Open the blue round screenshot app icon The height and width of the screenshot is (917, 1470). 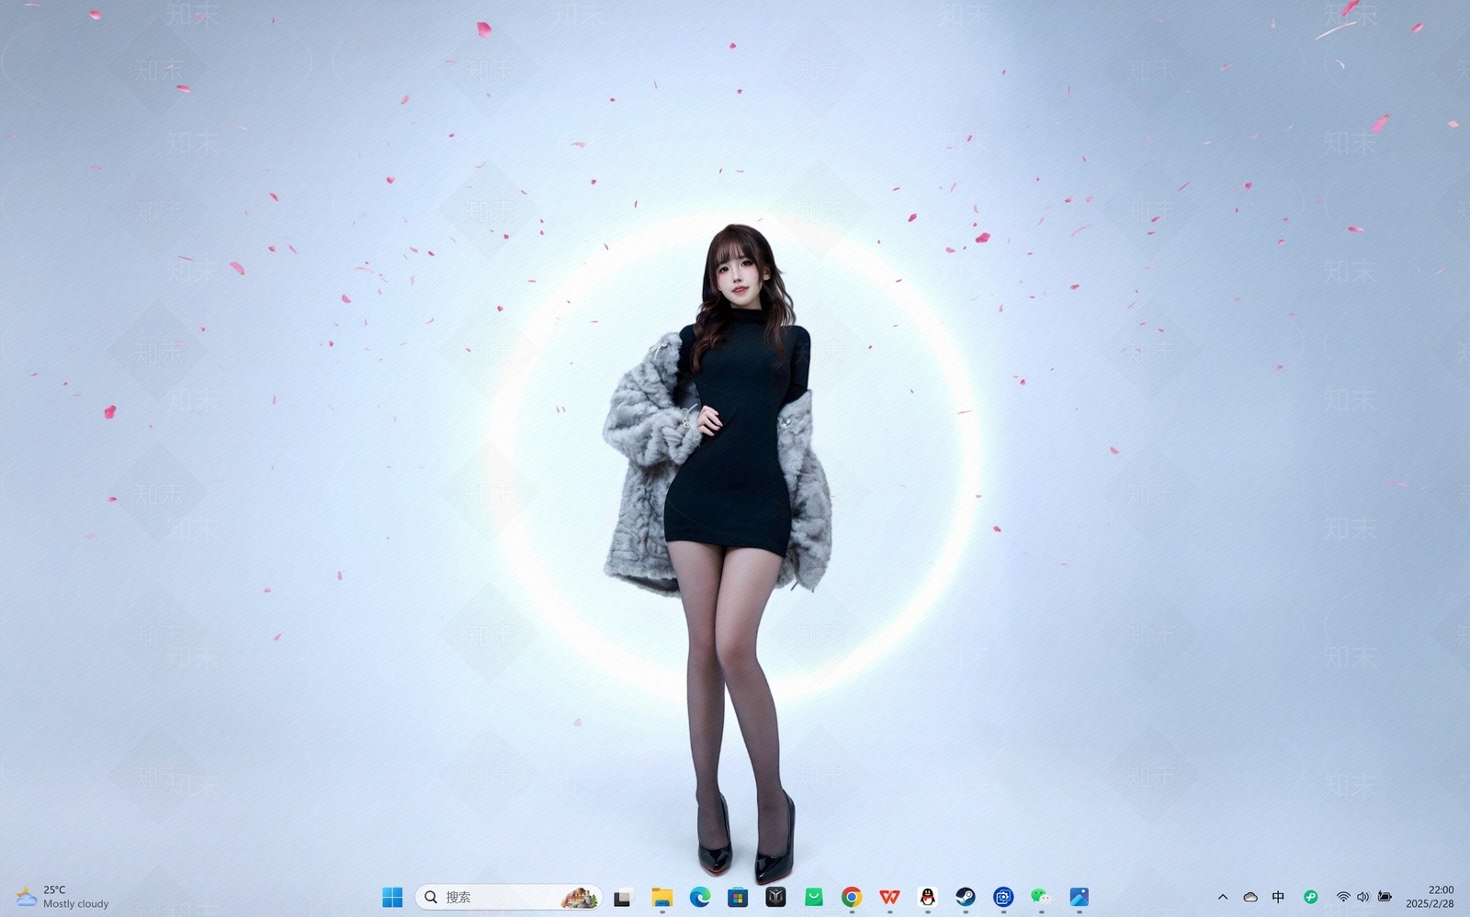tap(1003, 897)
